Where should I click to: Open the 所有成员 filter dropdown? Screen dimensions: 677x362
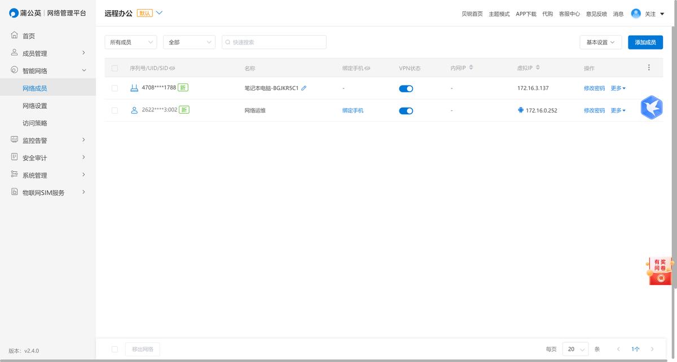coord(131,42)
